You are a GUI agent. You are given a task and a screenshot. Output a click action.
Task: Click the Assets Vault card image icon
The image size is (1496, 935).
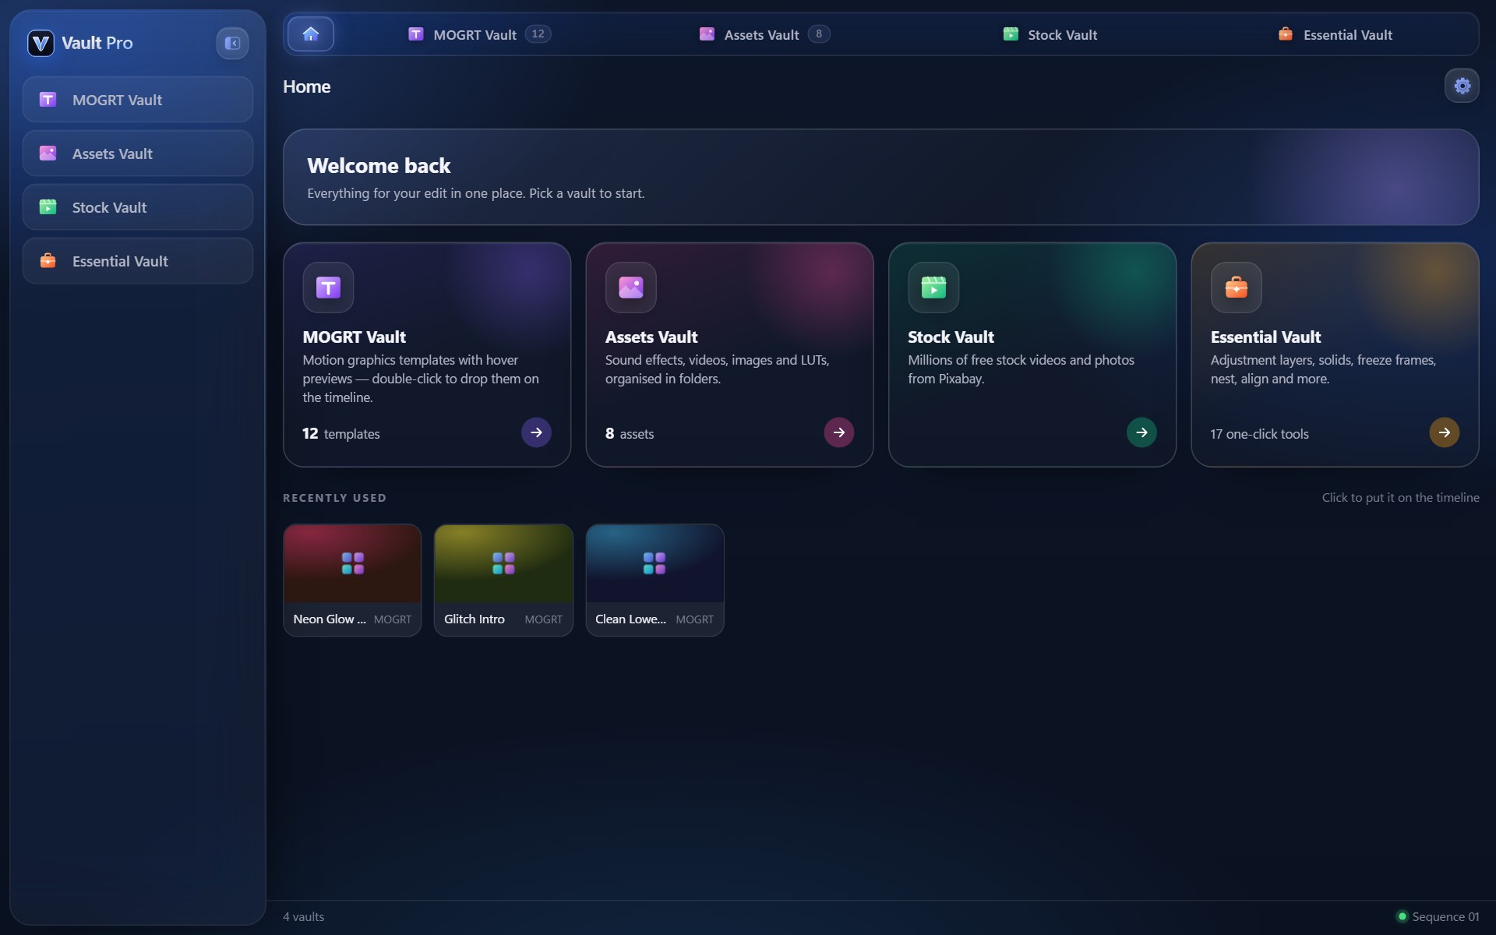tap(631, 288)
